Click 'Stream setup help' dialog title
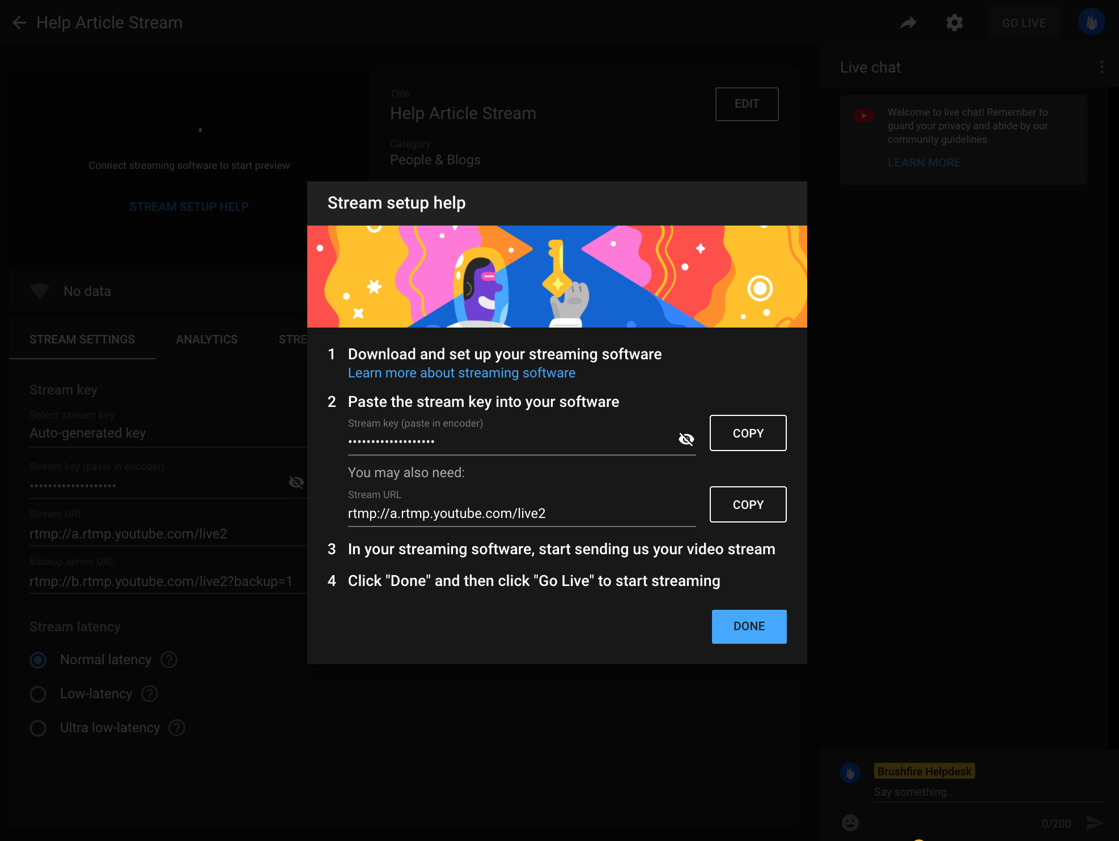The height and width of the screenshot is (841, 1119). [x=396, y=203]
